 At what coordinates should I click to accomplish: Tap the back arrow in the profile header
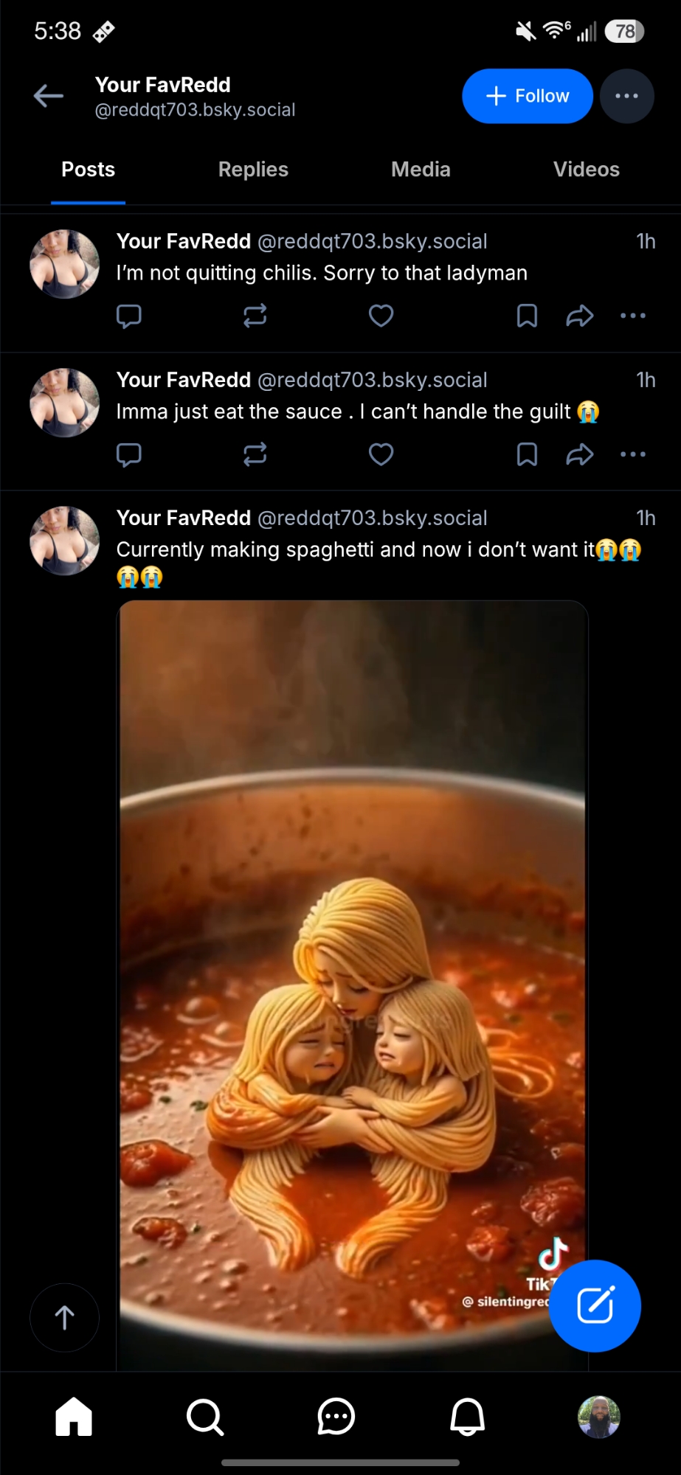coord(49,96)
